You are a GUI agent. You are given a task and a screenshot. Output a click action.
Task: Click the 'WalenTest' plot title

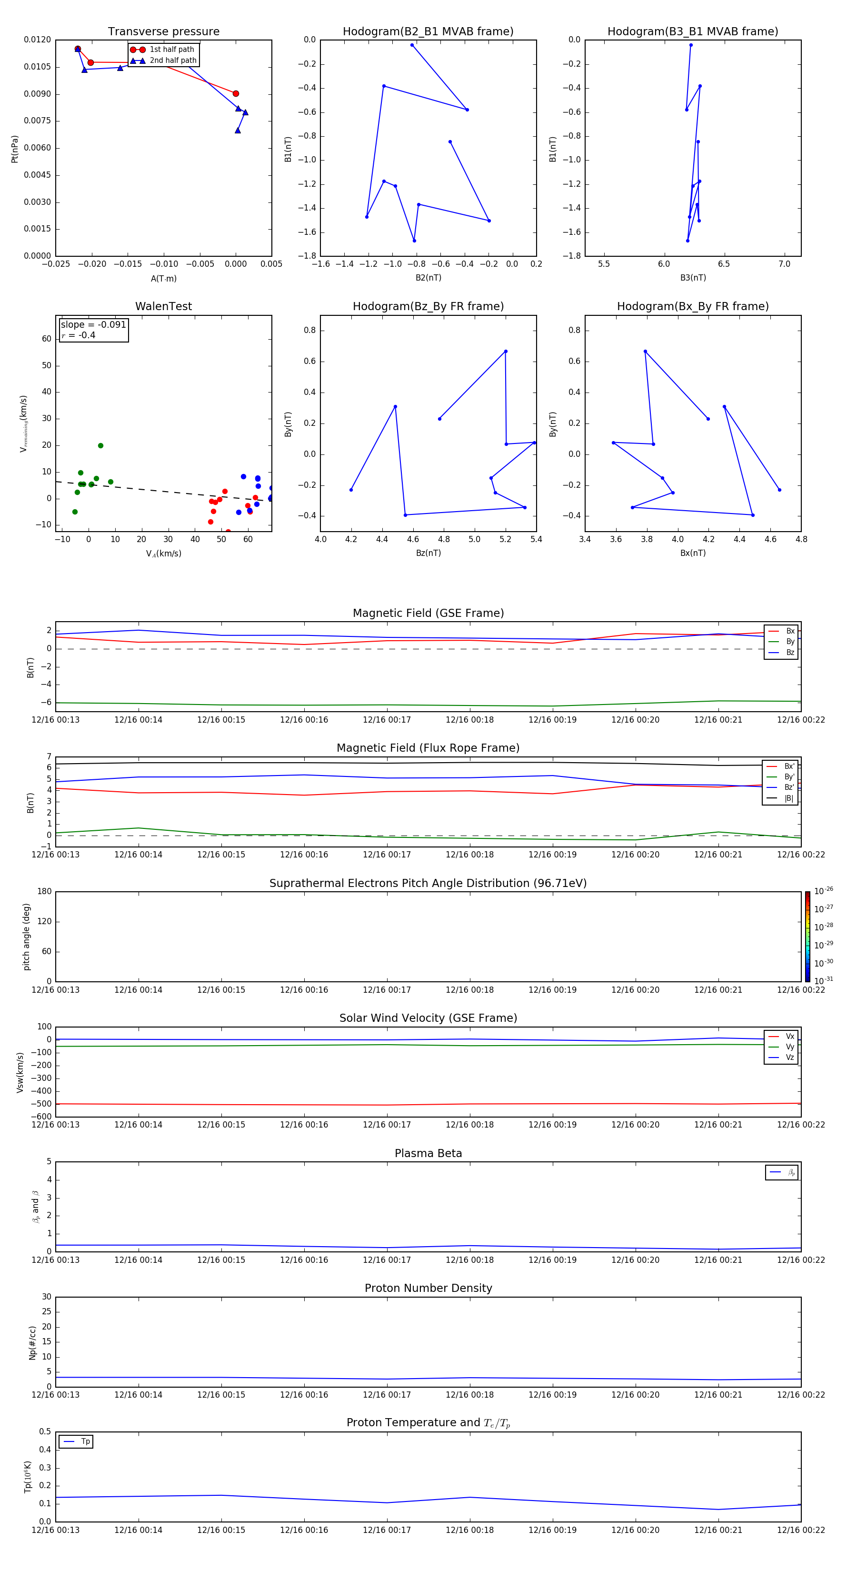[163, 306]
